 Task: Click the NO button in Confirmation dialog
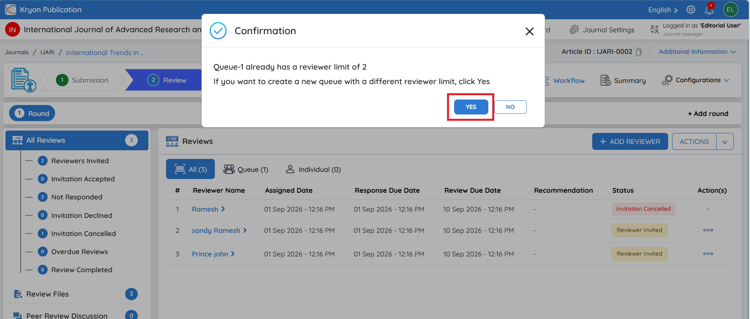[510, 107]
